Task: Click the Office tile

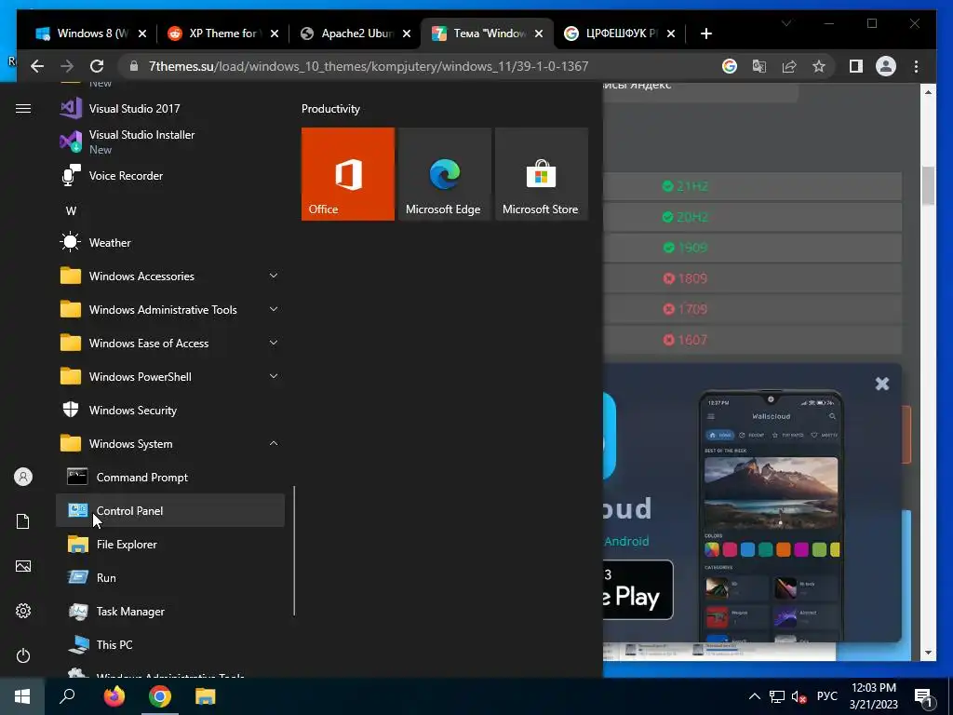Action: click(x=348, y=174)
